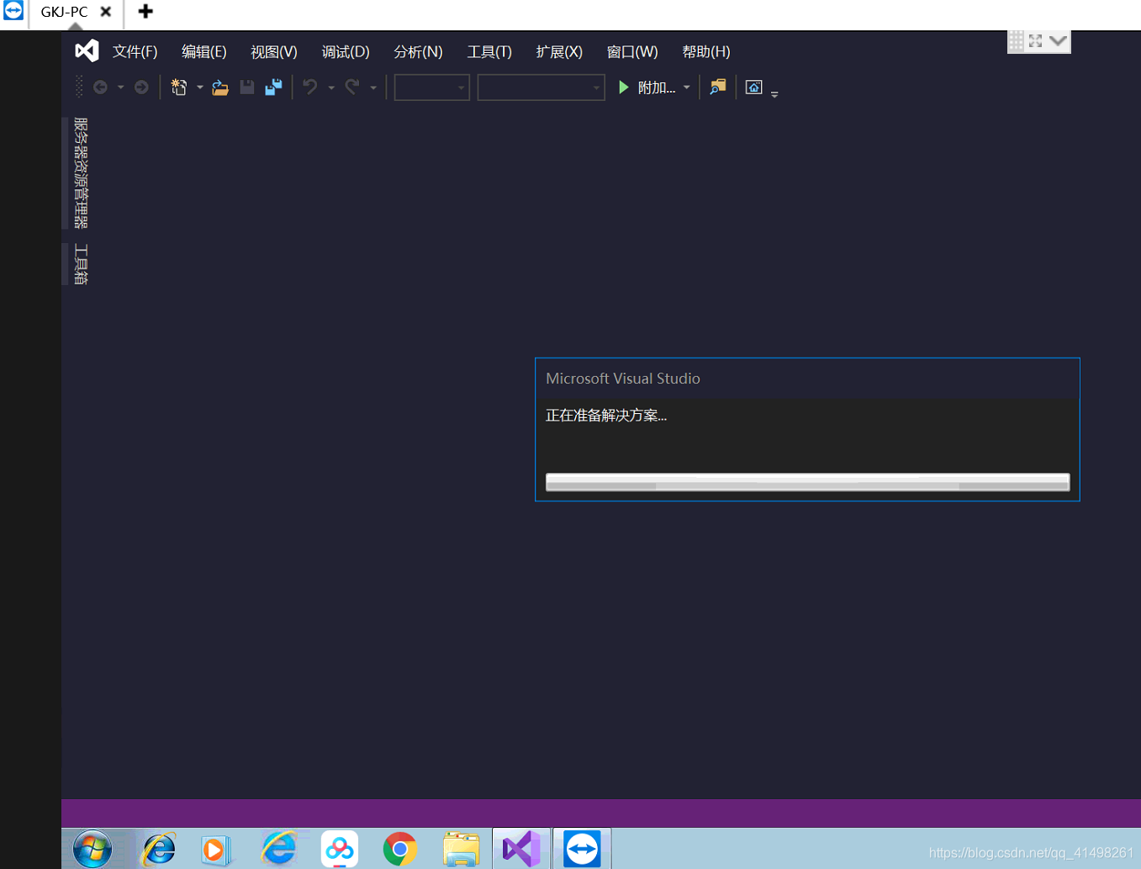Screen dimensions: 1141x869
Task: Switch to Visual Studio on the taskbar
Action: pyautogui.click(x=521, y=849)
